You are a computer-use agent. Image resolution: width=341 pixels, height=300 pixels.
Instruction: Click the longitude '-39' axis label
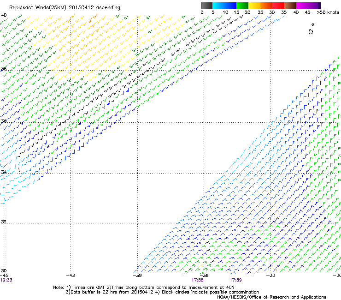pos(137,276)
